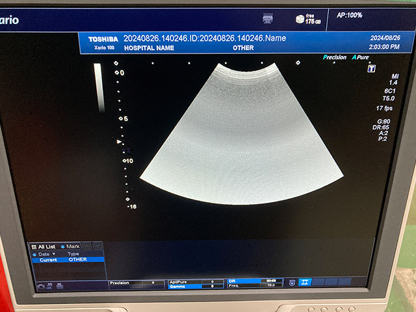
Task: Click the OTHER label in header bar
Action: coord(243,47)
